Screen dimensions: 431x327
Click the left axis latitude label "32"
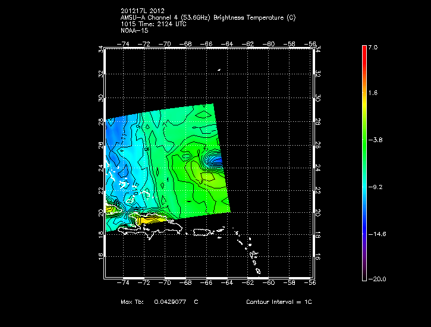tap(101, 74)
